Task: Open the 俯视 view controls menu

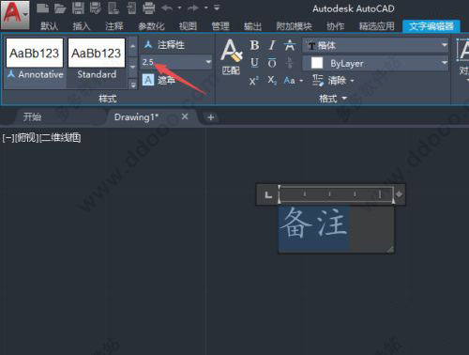Action: [x=26, y=138]
